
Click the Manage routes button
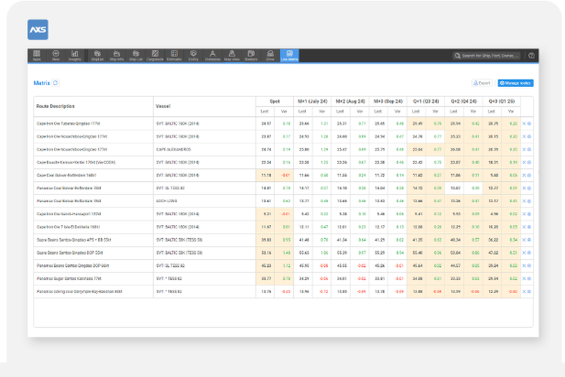click(x=516, y=83)
